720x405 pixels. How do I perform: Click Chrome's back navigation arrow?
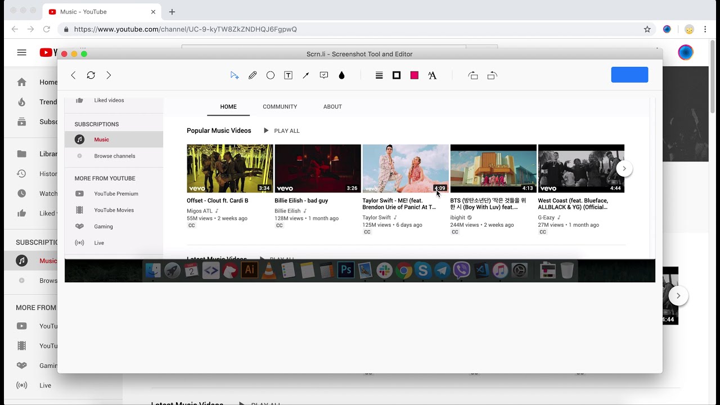point(15,29)
